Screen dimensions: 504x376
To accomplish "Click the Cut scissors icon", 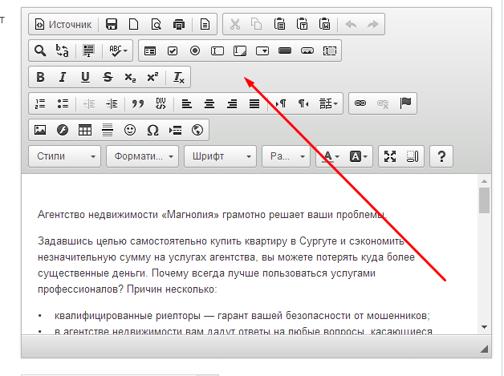I will coord(235,24).
